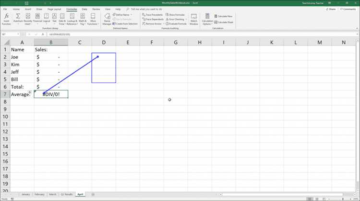Expand the Error Checking dropdown arrow
This screenshot has width=360, height=201.
(186, 19)
